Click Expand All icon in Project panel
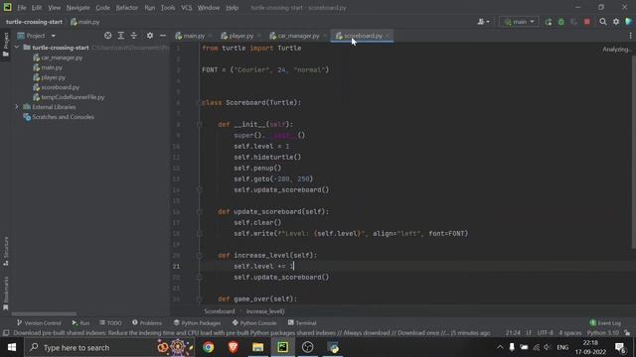The image size is (636, 357). pos(121,36)
